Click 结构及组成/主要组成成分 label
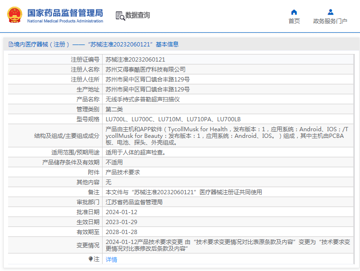 tap(67, 136)
